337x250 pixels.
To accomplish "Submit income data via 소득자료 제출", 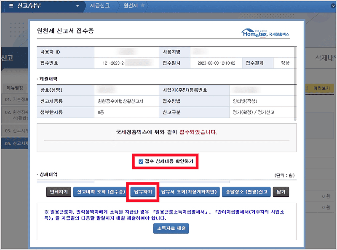I will click(x=171, y=228).
